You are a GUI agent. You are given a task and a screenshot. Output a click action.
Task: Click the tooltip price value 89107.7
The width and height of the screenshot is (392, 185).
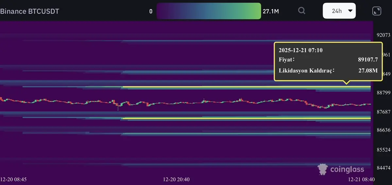(x=368, y=60)
